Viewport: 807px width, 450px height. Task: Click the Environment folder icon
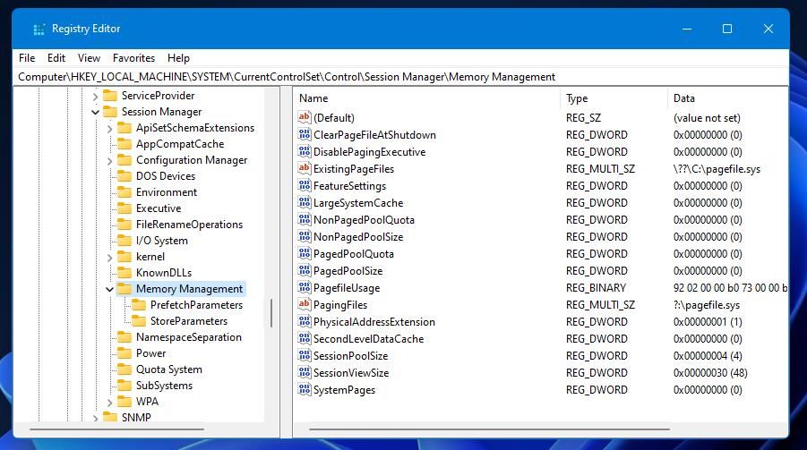[x=124, y=192]
